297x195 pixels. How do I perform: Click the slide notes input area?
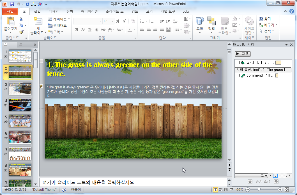coord(133,182)
